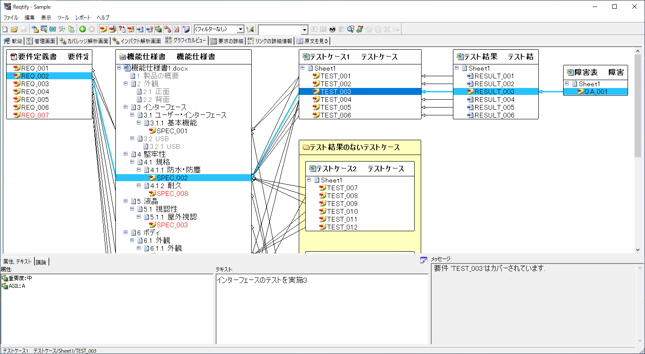Image resolution: width=645 pixels, height=354 pixels.
Task: Open the フィルターなし filter dropdown
Action: click(240, 29)
